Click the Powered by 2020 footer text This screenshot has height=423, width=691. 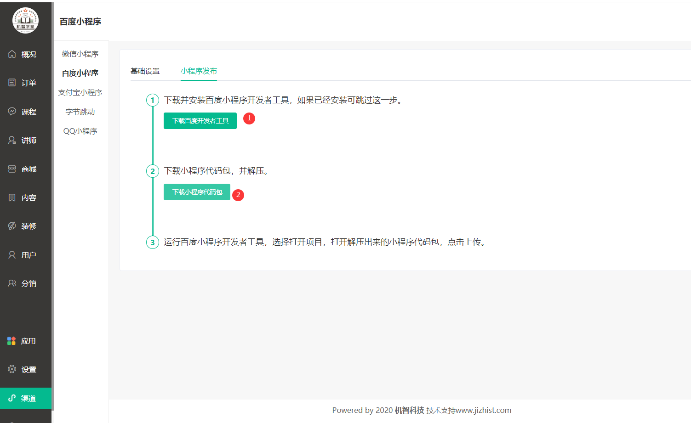coord(362,410)
